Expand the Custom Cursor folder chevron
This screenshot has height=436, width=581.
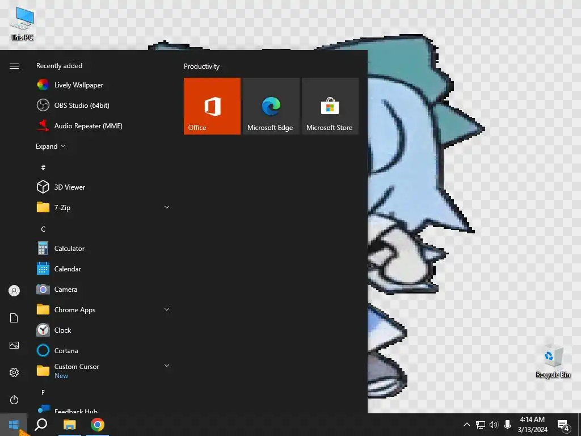pyautogui.click(x=167, y=366)
